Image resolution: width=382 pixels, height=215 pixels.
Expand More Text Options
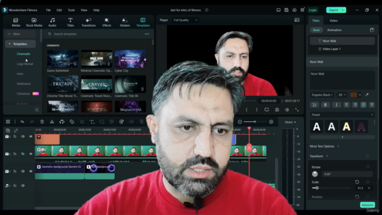coord(324,146)
